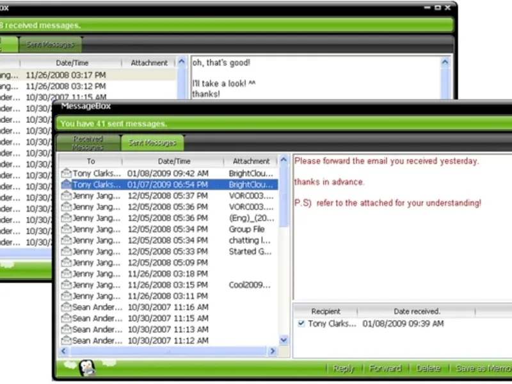
Task: Click envelope icon of Tony Clarks 09:42 AM message
Action: [x=67, y=173]
